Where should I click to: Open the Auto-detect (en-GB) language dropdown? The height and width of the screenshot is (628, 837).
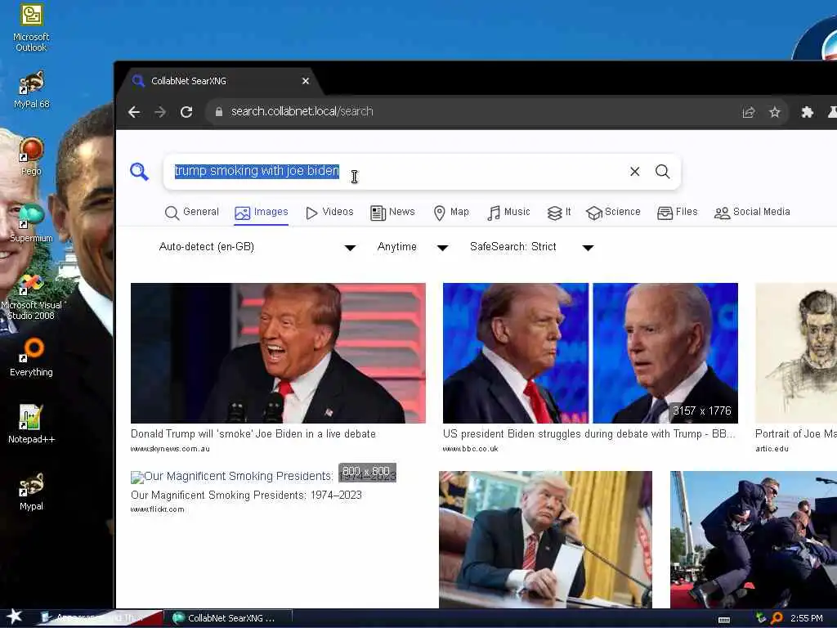click(257, 247)
